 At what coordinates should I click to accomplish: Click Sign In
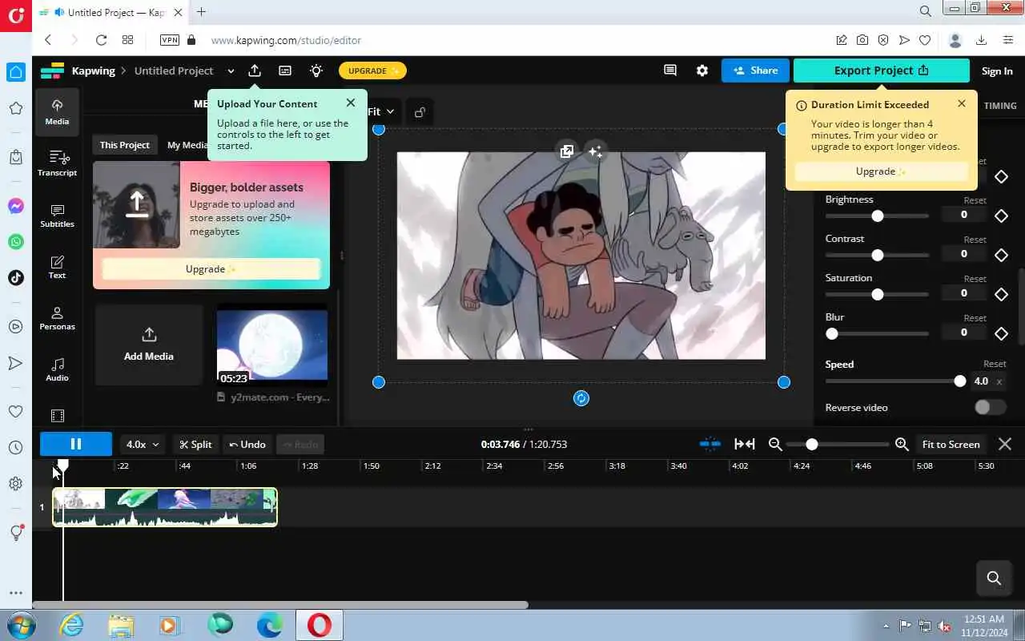(x=997, y=71)
